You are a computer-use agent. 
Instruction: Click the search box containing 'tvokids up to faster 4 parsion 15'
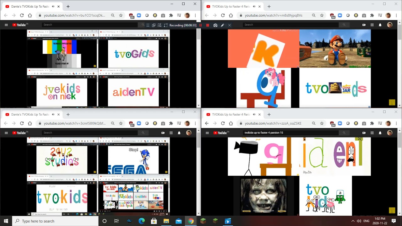[x=291, y=133]
